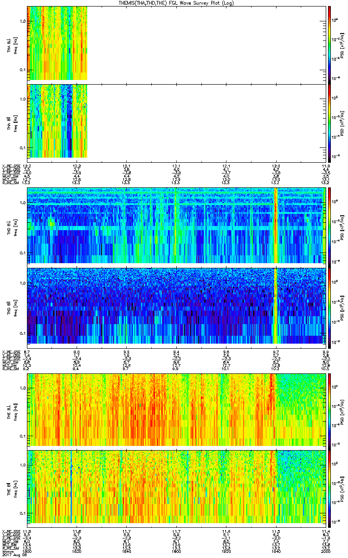348x558 pixels.
Task: Click the X_RE_GSE row label under the THD panels
Action: click(11, 352)
